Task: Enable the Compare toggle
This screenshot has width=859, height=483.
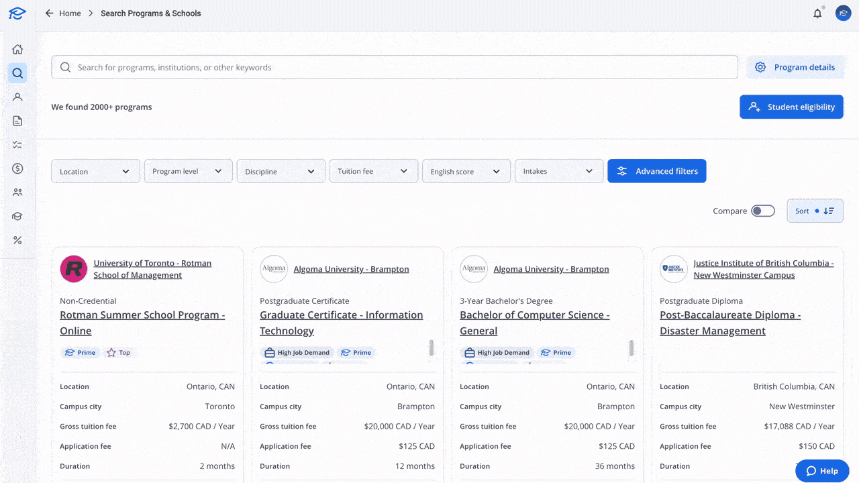Action: coord(763,210)
